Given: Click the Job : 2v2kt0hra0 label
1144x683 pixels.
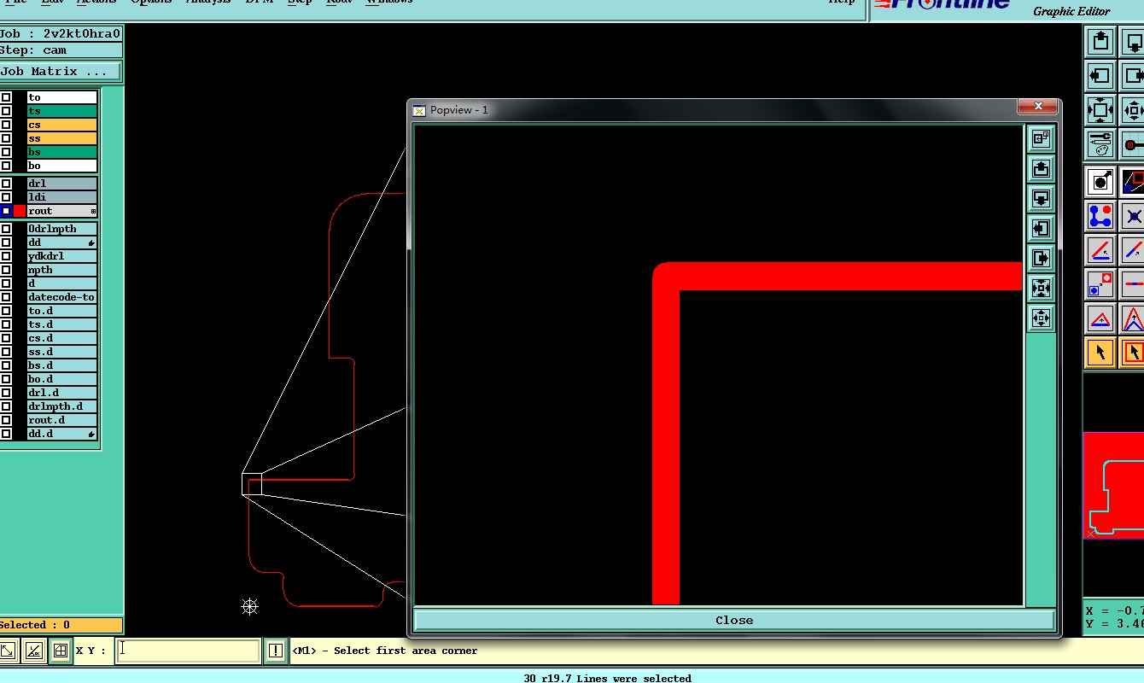Looking at the screenshot, I should pos(61,34).
